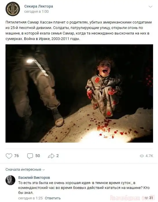Open the Василий Викторов profile name link
Image resolution: width=158 pixels, height=202 pixels.
tap(34, 178)
